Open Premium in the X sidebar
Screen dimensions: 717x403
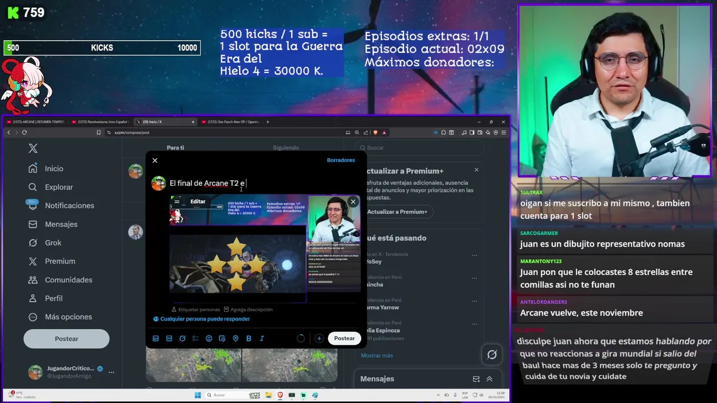click(x=52, y=261)
